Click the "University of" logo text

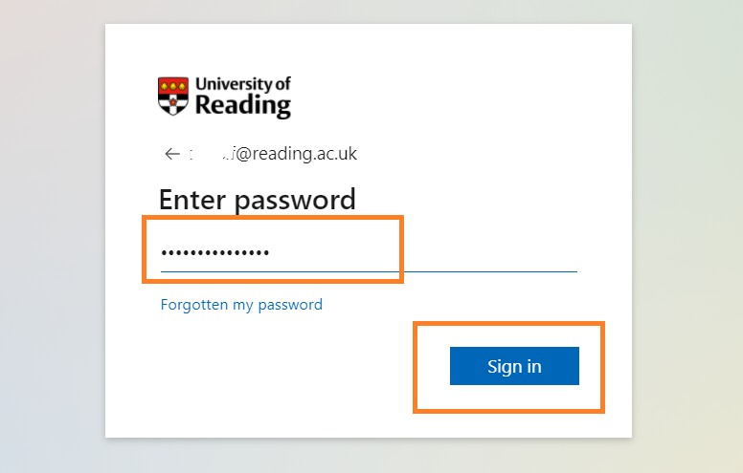pyautogui.click(x=242, y=83)
